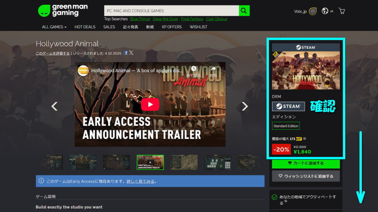The image size is (378, 212).
Task: Click the ウィッシュリストに追加する button
Action: point(306,176)
